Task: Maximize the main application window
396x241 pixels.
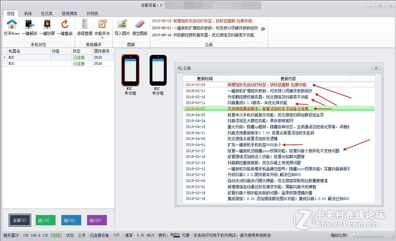Action: click(380, 5)
